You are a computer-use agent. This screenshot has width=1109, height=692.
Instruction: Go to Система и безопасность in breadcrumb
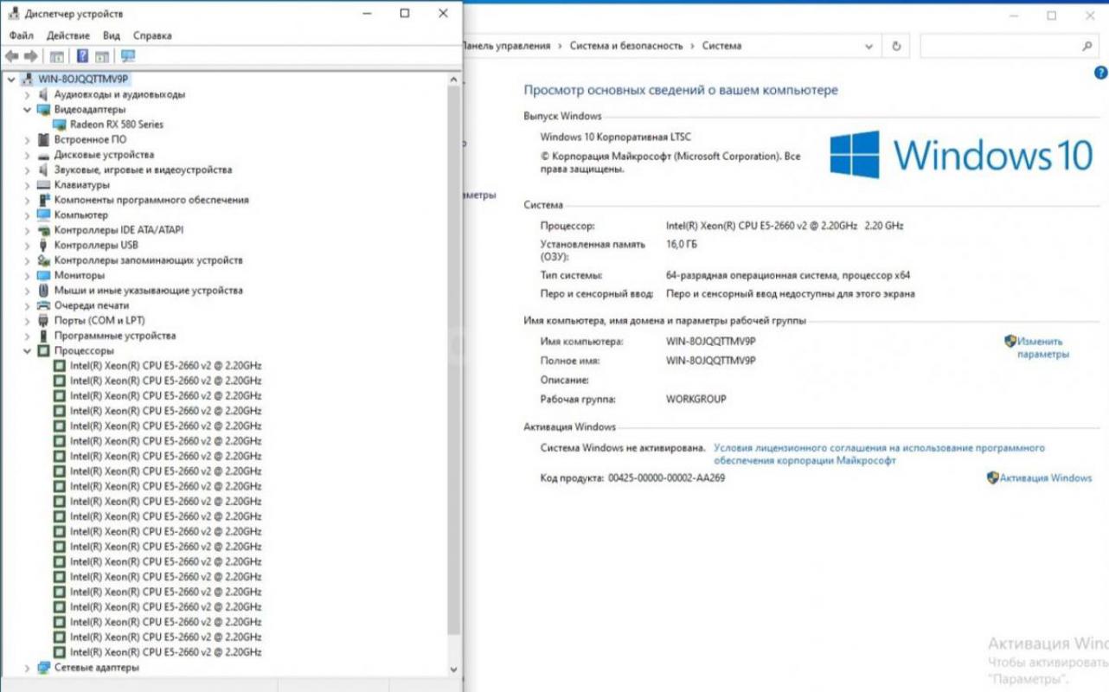(626, 46)
